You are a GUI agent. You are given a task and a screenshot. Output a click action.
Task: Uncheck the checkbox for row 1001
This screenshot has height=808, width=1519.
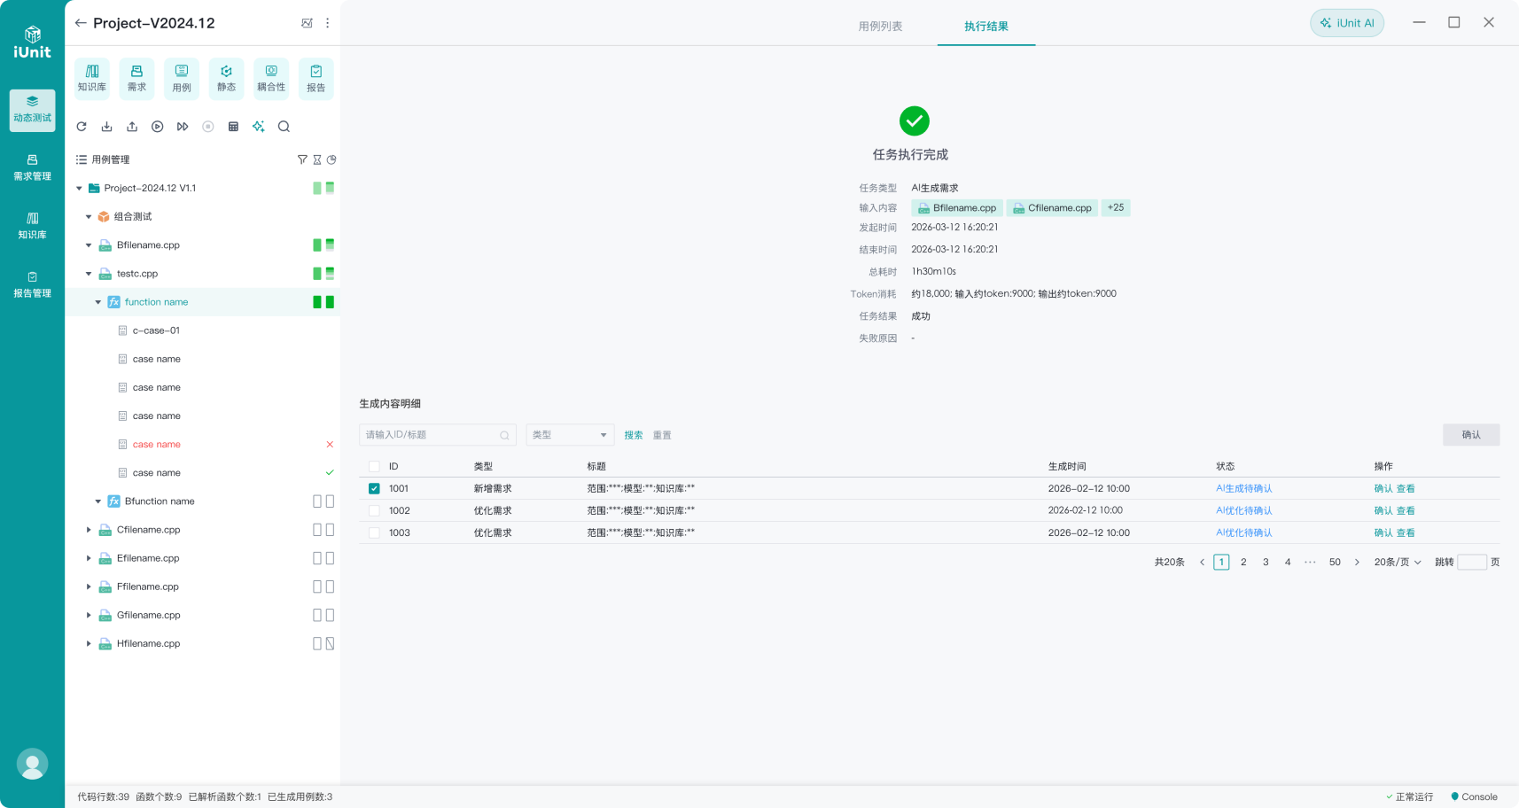tap(374, 488)
